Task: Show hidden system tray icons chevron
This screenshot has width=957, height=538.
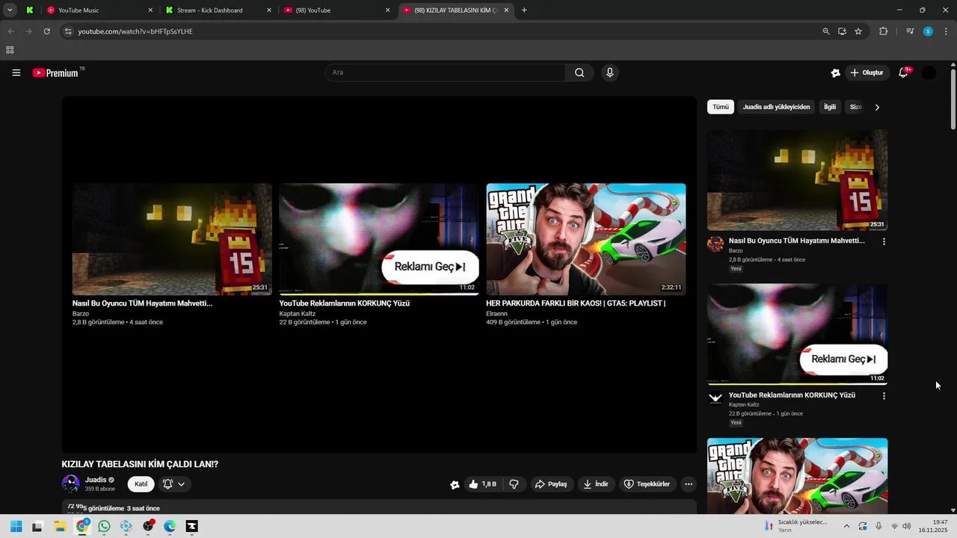Action: pos(846,526)
